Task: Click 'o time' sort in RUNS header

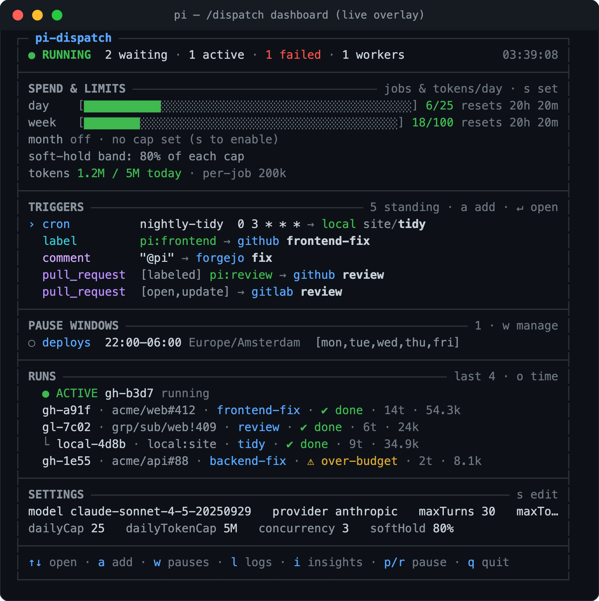Action: (x=537, y=376)
